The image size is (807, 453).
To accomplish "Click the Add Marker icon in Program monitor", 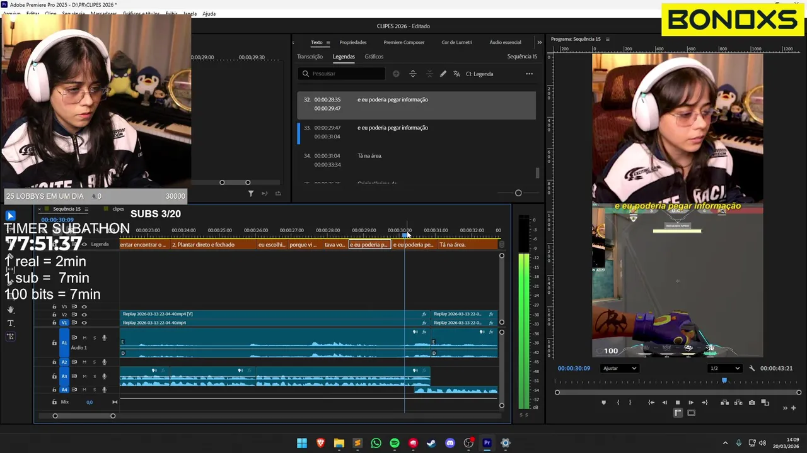I will (x=603, y=403).
